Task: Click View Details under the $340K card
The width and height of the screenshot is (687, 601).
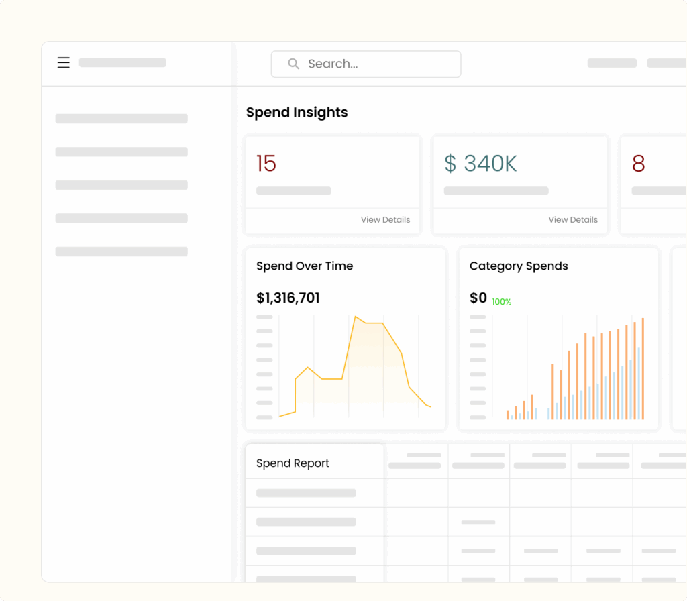Action: pyautogui.click(x=573, y=219)
